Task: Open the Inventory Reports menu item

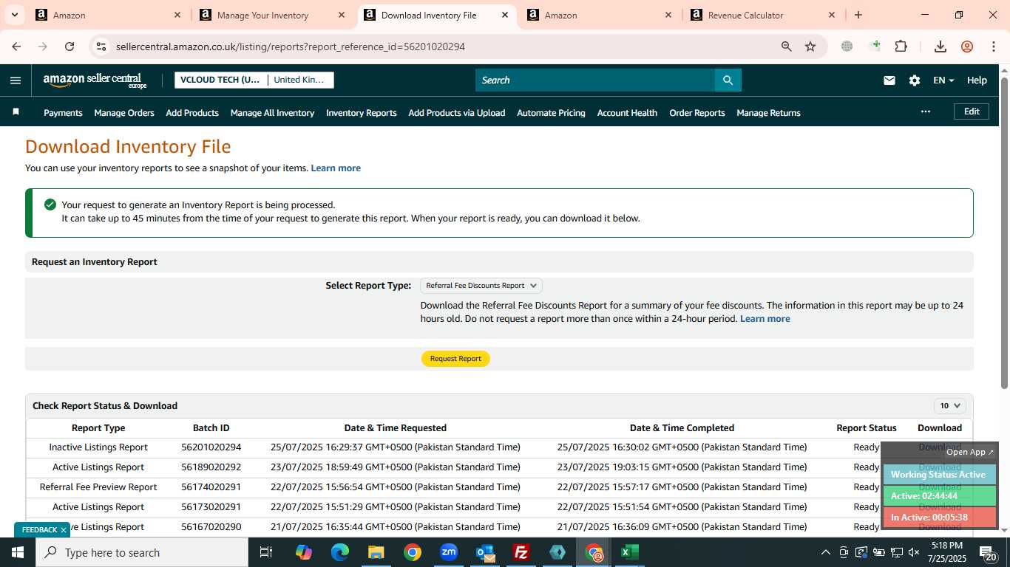Action: pyautogui.click(x=362, y=113)
